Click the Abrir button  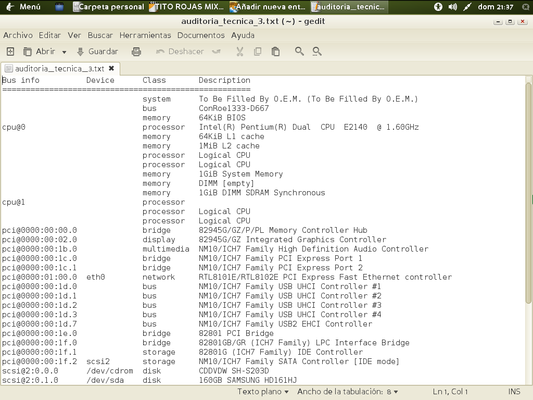(x=40, y=52)
